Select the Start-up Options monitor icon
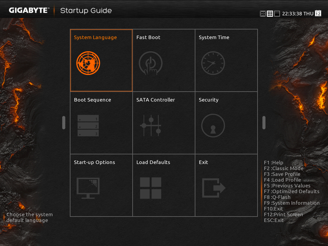 coord(88,188)
